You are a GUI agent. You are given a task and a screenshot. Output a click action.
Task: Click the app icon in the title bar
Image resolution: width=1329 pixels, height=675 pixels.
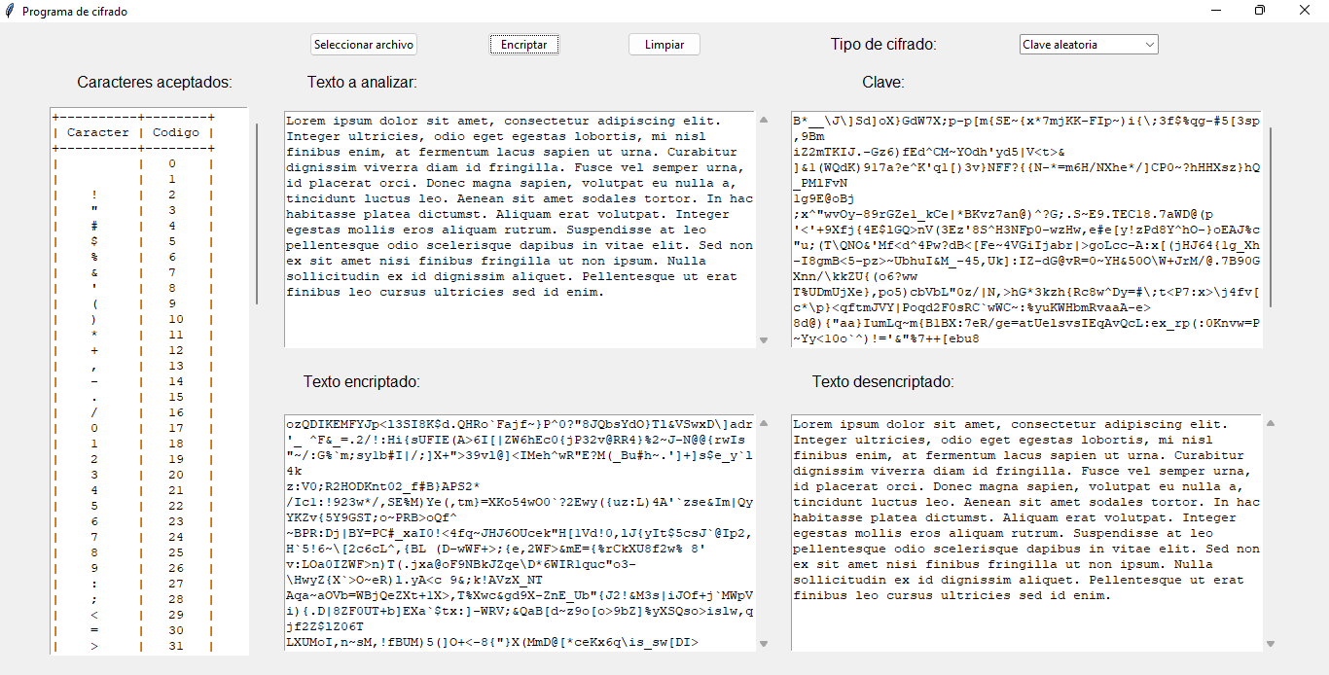tap(10, 11)
